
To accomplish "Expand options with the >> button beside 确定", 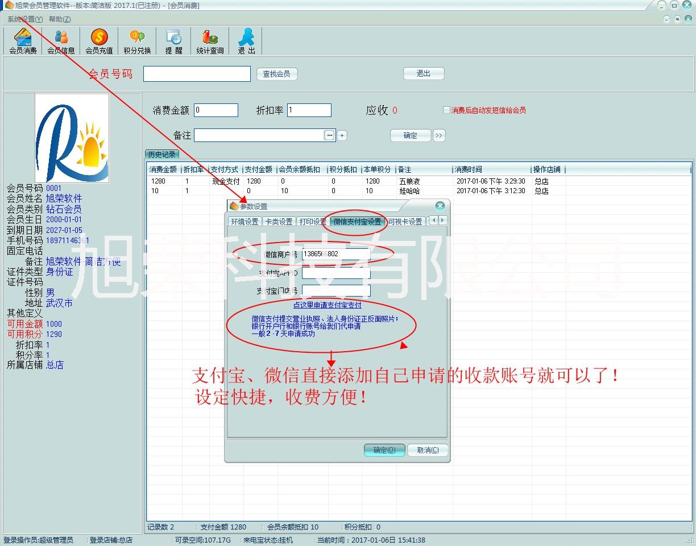I will (x=438, y=135).
